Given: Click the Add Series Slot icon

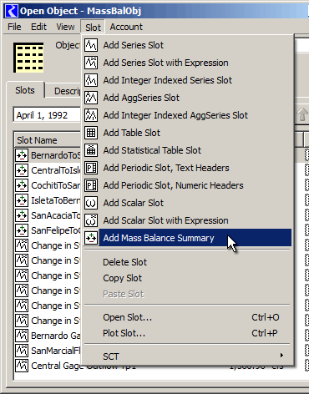Looking at the screenshot, I should [x=91, y=45].
